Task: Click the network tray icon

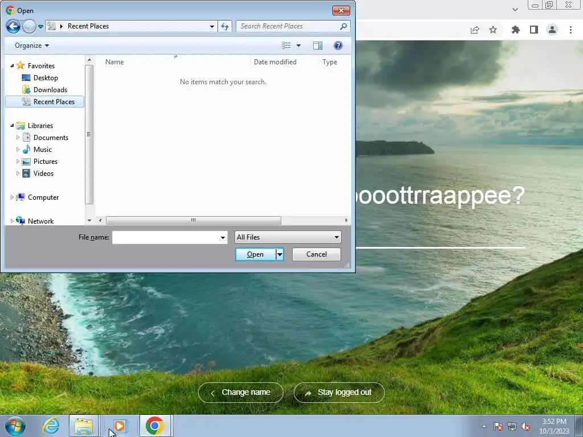Action: point(512,426)
